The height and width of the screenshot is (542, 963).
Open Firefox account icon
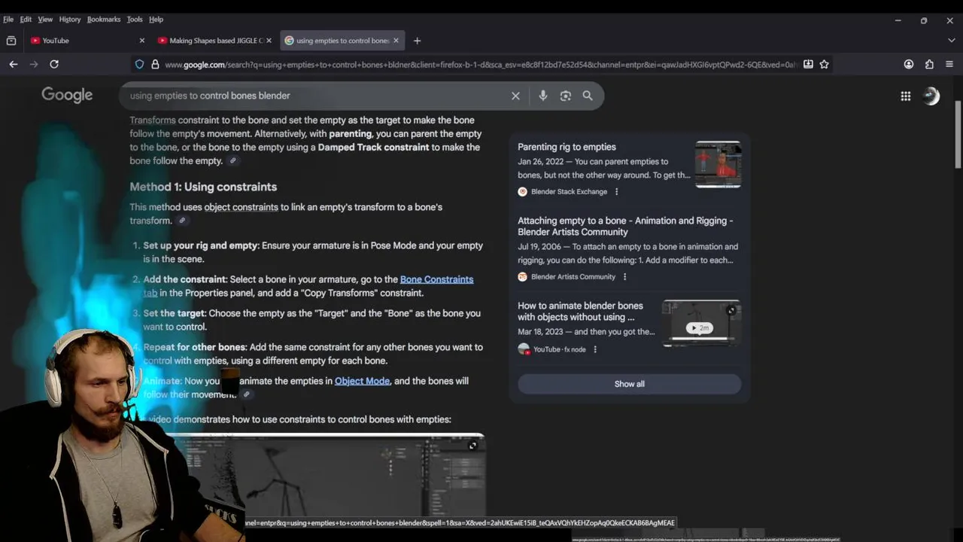[x=909, y=65]
